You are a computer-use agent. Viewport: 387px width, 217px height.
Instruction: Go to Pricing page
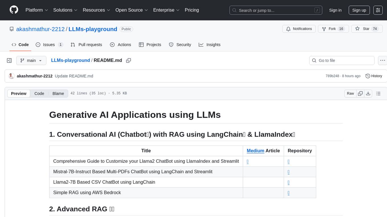(x=192, y=10)
